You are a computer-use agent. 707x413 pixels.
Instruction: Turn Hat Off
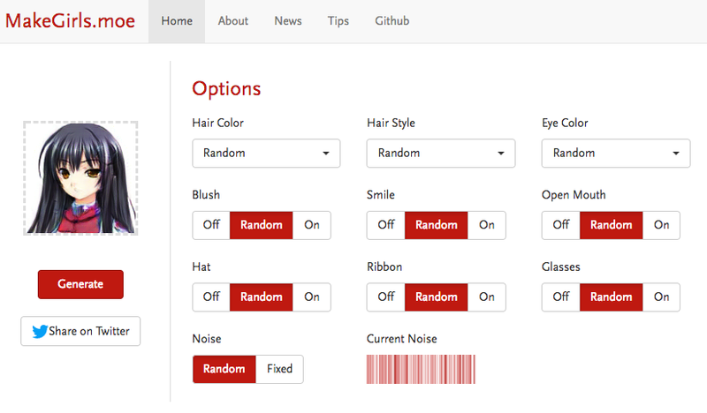(x=211, y=297)
